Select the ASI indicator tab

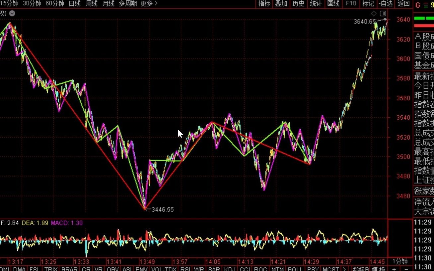(x=127, y=269)
